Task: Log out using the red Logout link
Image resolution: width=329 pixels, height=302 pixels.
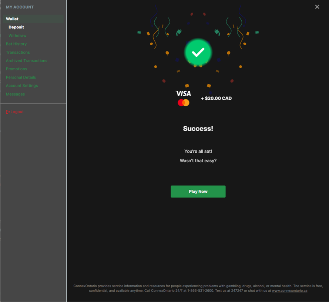Action: [x=15, y=112]
